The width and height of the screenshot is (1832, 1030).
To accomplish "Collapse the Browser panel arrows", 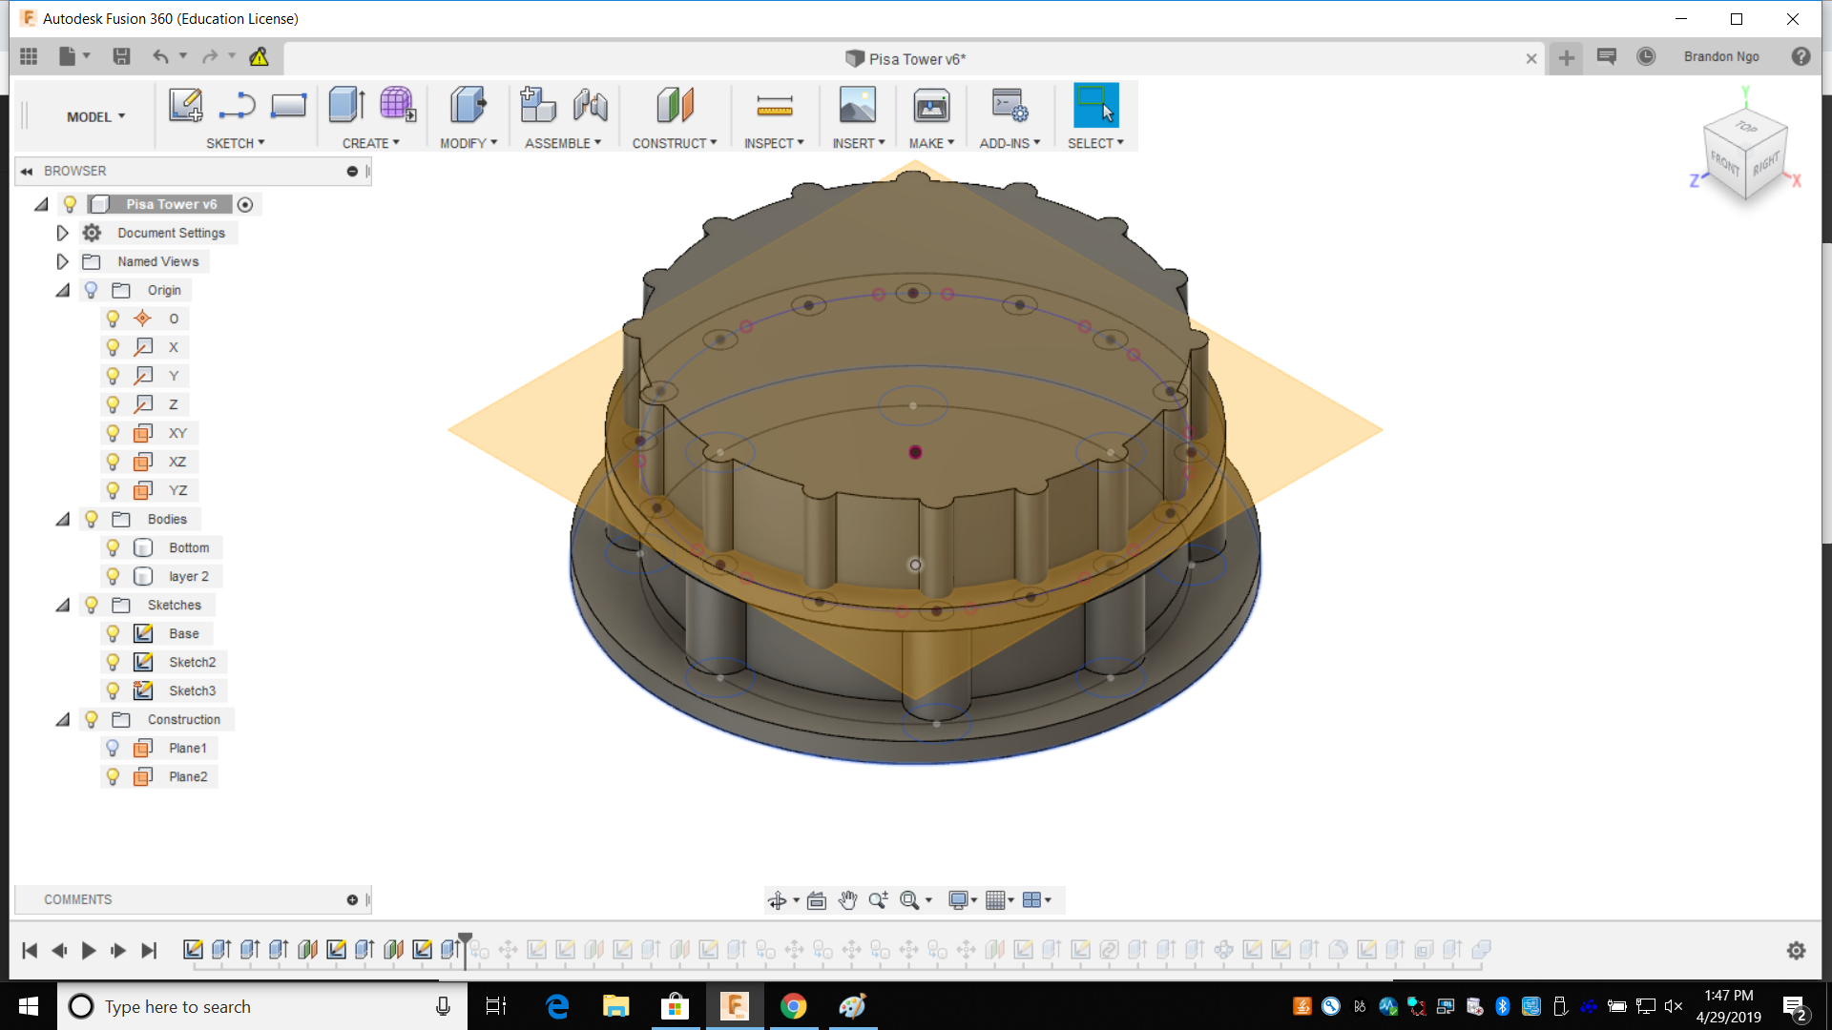I will point(27,172).
